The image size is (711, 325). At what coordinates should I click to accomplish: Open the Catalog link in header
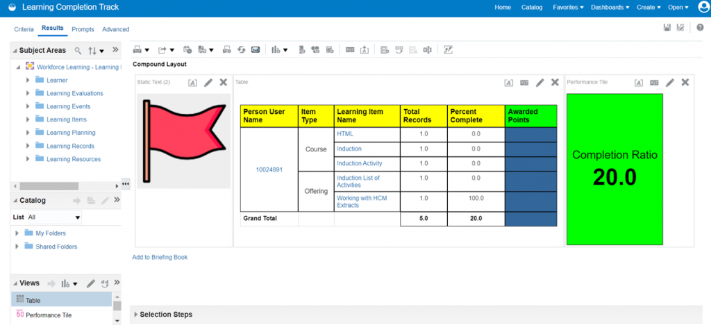click(x=532, y=7)
